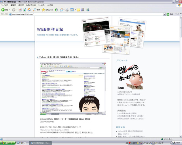Click the Edit page toolbar icon
Viewport: 182px width, 145px height.
coord(72,10)
